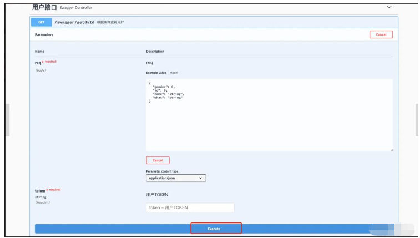This screenshot has height=238, width=420.
Task: Cancel try-it-out in Parameters header
Action: [x=381, y=34]
